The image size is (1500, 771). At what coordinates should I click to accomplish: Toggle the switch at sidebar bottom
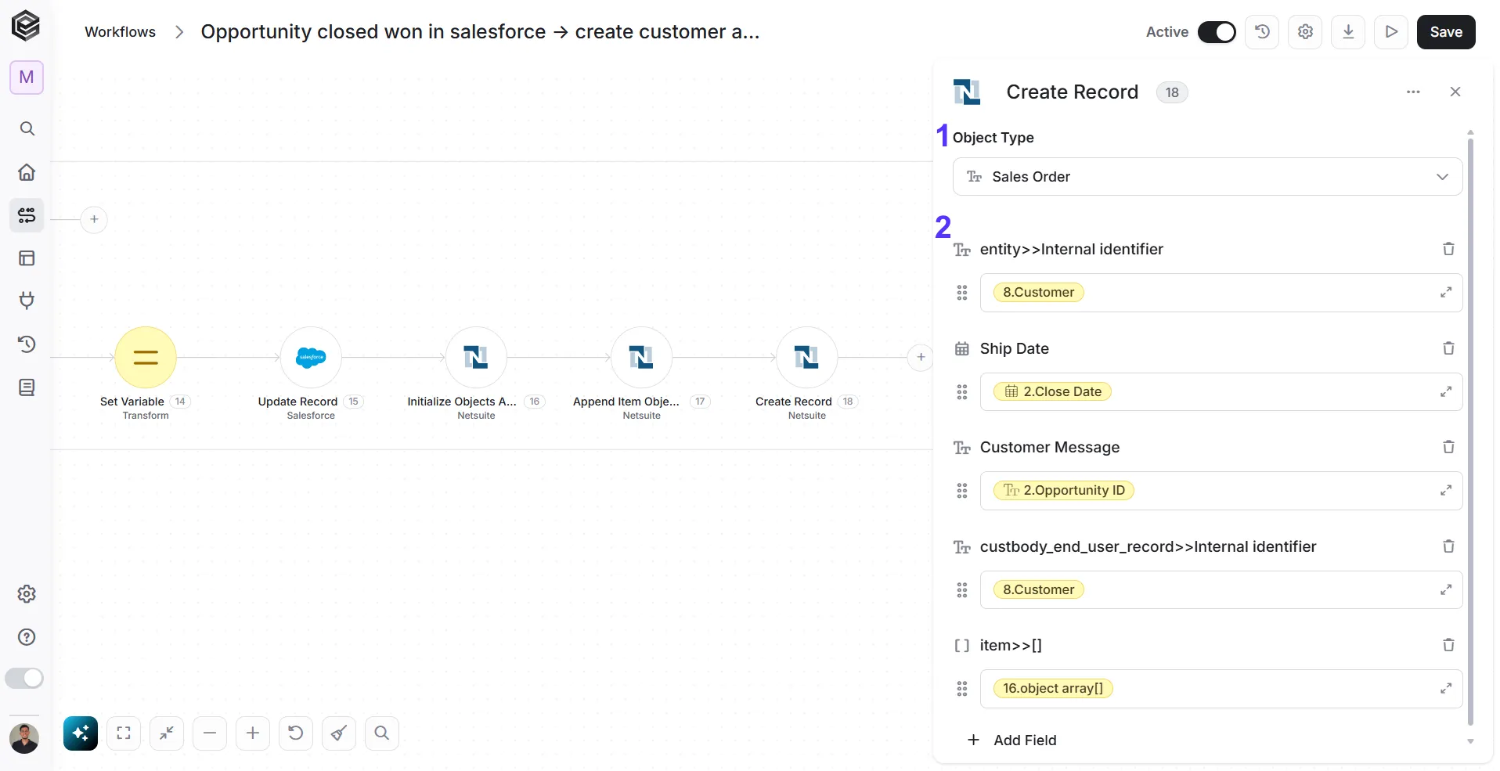coord(24,678)
